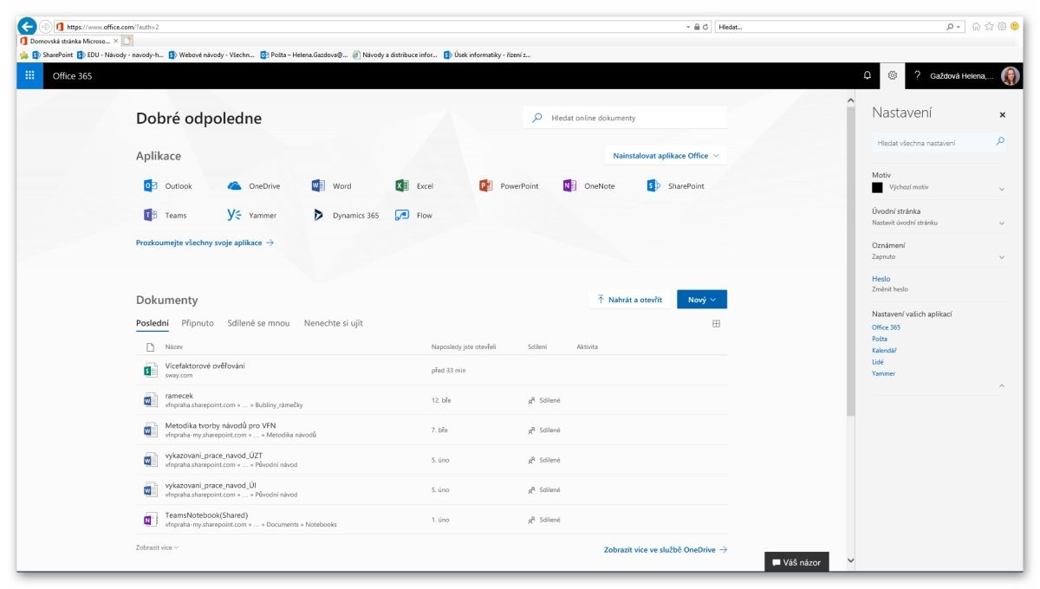Select the Domovská stránka browser tab
Screen dimensions: 1040x589
pos(68,41)
